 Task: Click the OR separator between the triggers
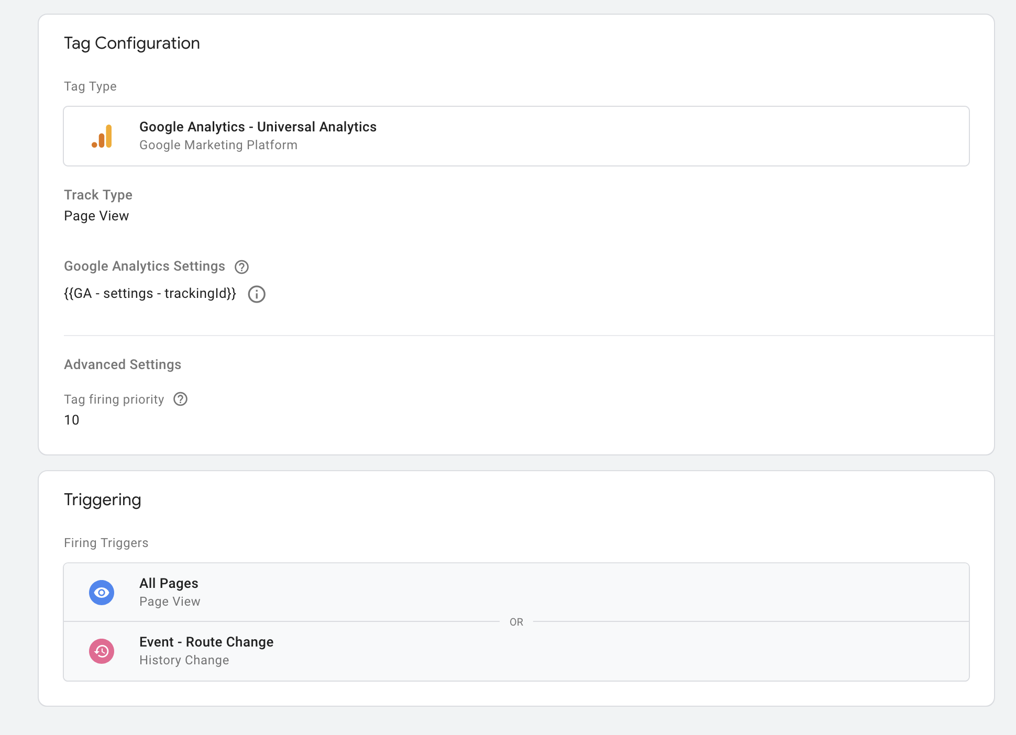point(516,622)
